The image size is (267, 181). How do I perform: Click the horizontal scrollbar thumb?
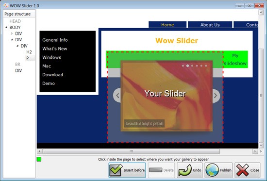(131, 151)
